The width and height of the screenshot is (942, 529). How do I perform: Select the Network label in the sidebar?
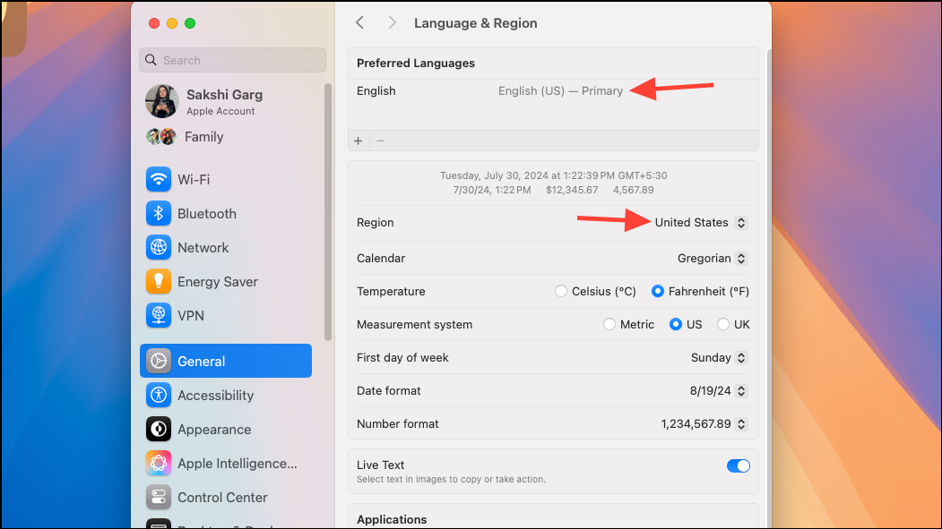203,247
